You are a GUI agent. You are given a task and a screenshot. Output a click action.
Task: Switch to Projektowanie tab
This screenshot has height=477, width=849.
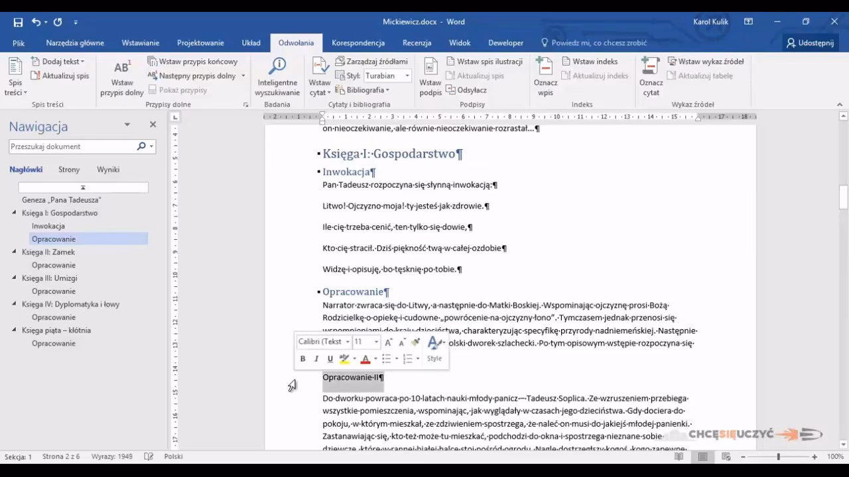click(200, 43)
